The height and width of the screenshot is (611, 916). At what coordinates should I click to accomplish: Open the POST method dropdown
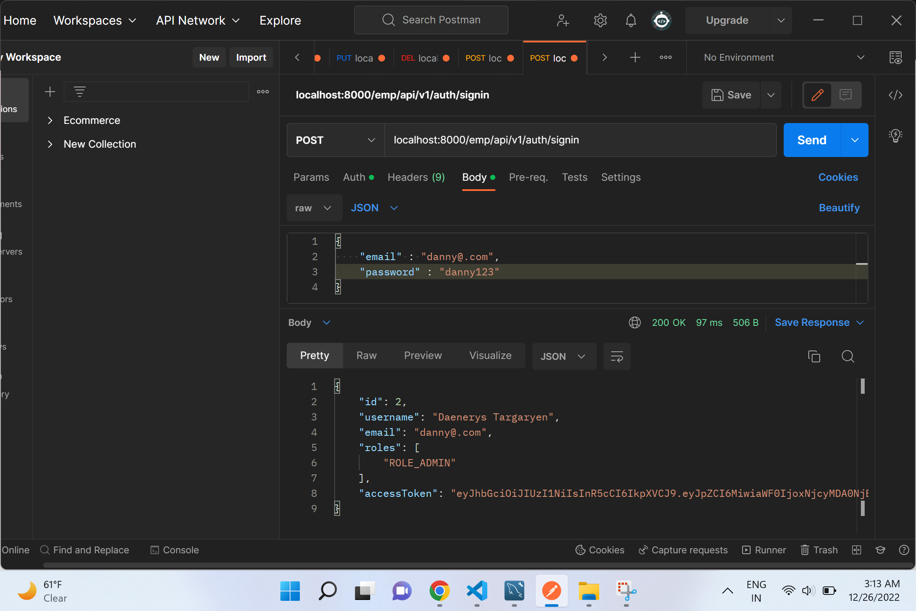[x=335, y=140]
